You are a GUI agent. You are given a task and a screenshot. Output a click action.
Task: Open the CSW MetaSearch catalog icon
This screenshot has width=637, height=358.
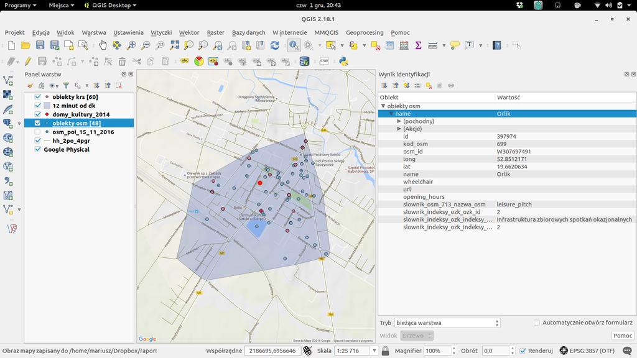(x=323, y=62)
